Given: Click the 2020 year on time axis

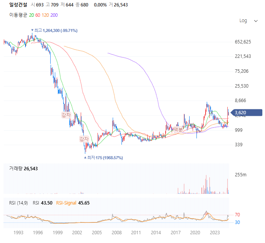Looking at the screenshot, I should pos(195,233).
